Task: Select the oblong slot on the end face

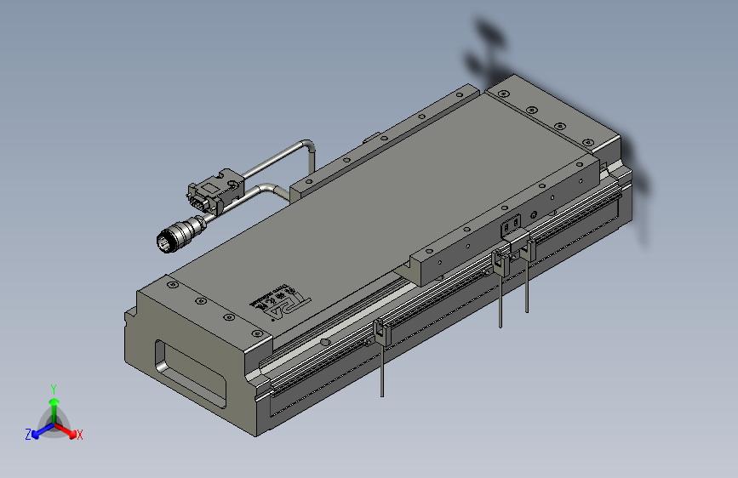Action: click(x=190, y=373)
